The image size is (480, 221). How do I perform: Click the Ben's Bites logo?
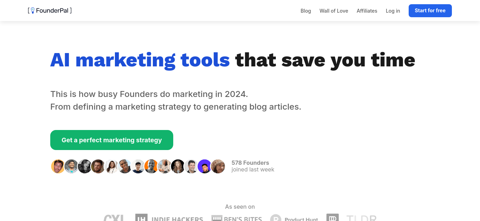[x=237, y=218]
